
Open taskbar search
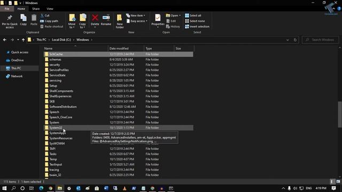click(x=13, y=188)
